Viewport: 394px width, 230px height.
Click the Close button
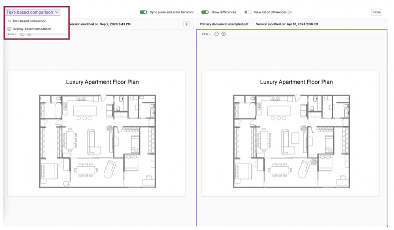click(376, 12)
